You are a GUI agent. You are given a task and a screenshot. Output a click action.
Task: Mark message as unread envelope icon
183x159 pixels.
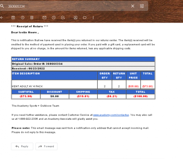(44, 17)
